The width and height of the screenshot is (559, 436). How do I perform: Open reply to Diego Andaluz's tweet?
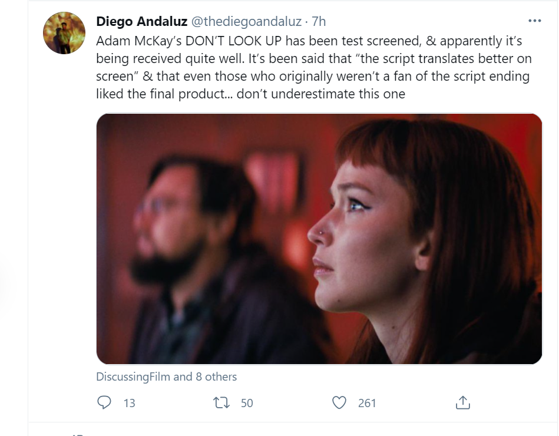click(x=104, y=402)
